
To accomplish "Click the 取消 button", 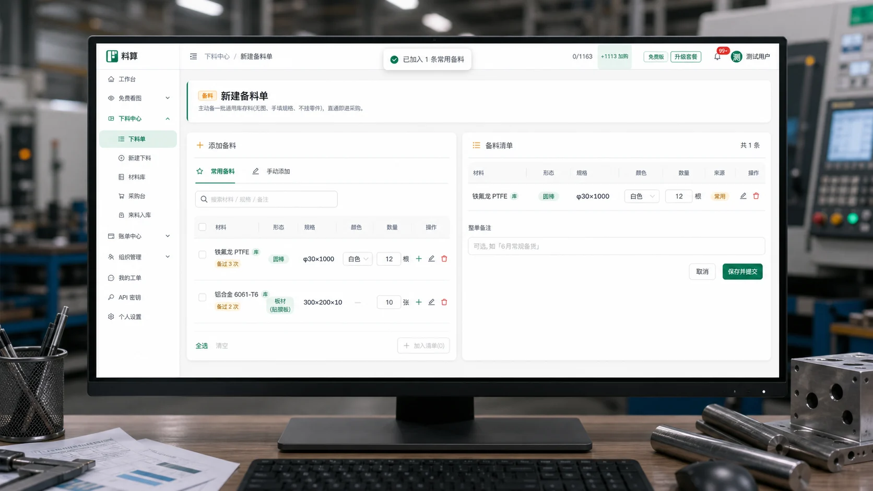I will 702,272.
